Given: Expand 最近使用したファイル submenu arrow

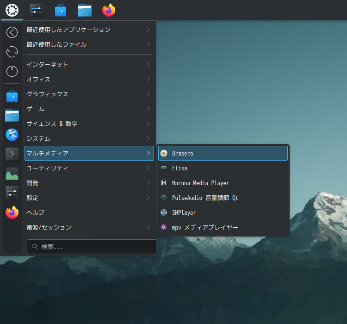Looking at the screenshot, I should [x=149, y=44].
